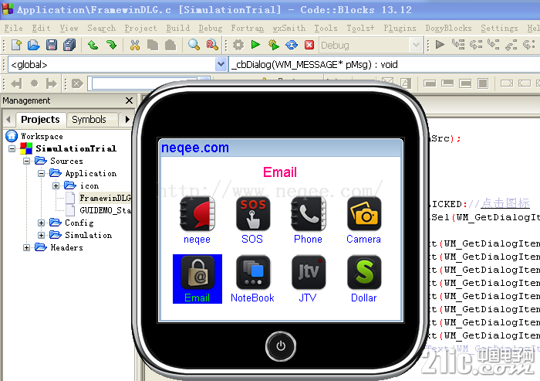Close the Management panel
540x381 pixels.
click(x=129, y=100)
